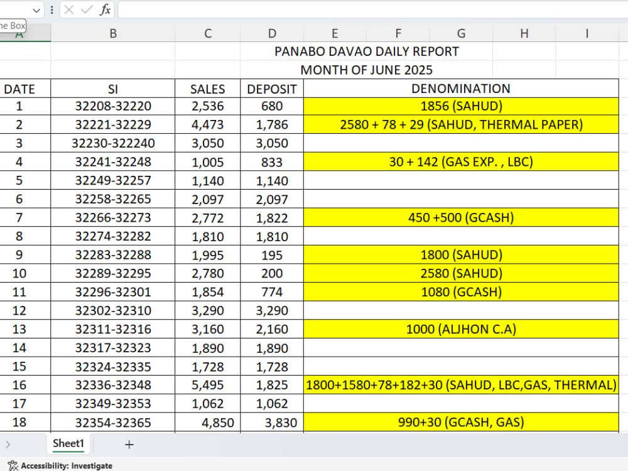Click the 1000 (ALJHON C.A) cell
Screen dimensions: 628x471
pyautogui.click(x=461, y=329)
